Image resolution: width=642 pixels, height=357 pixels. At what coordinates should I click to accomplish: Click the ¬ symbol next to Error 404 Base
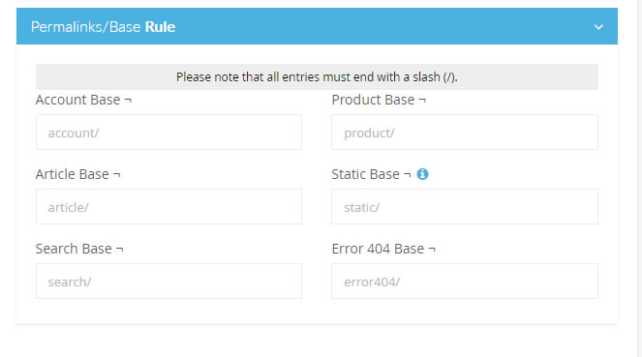(x=432, y=249)
